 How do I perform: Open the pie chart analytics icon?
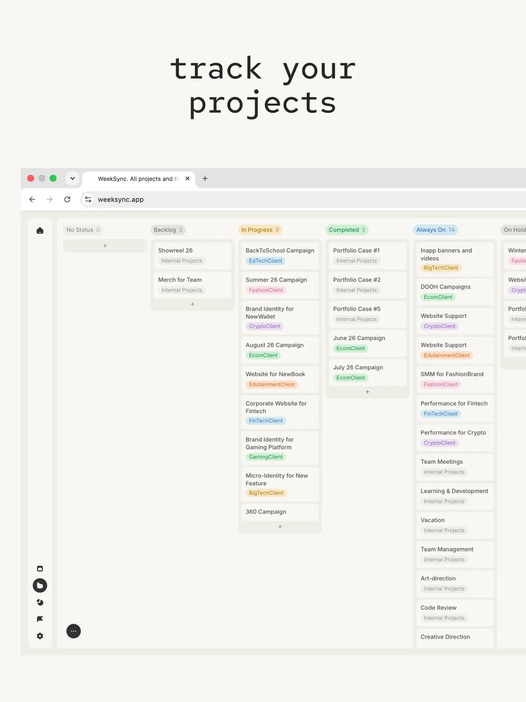(40, 602)
